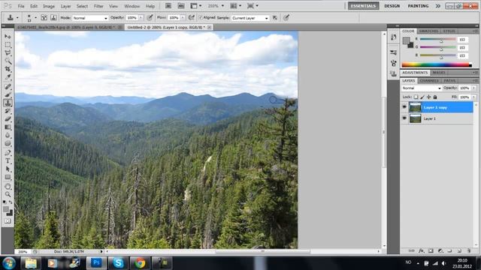Select the Quick Selection tool
The image size is (481, 270).
(8, 61)
